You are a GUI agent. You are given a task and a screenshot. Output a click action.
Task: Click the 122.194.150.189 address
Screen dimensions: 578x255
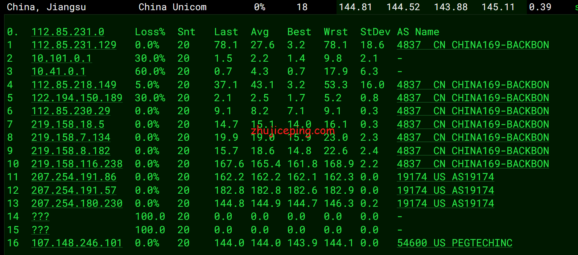click(77, 98)
